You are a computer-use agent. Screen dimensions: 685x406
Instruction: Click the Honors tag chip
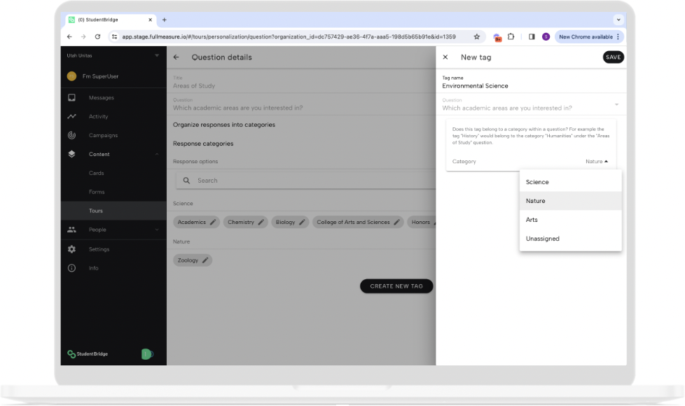422,222
